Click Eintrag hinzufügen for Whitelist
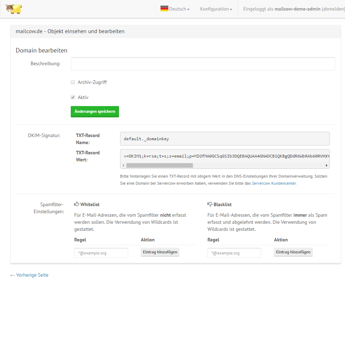The width and height of the screenshot is (345, 339). click(x=160, y=252)
